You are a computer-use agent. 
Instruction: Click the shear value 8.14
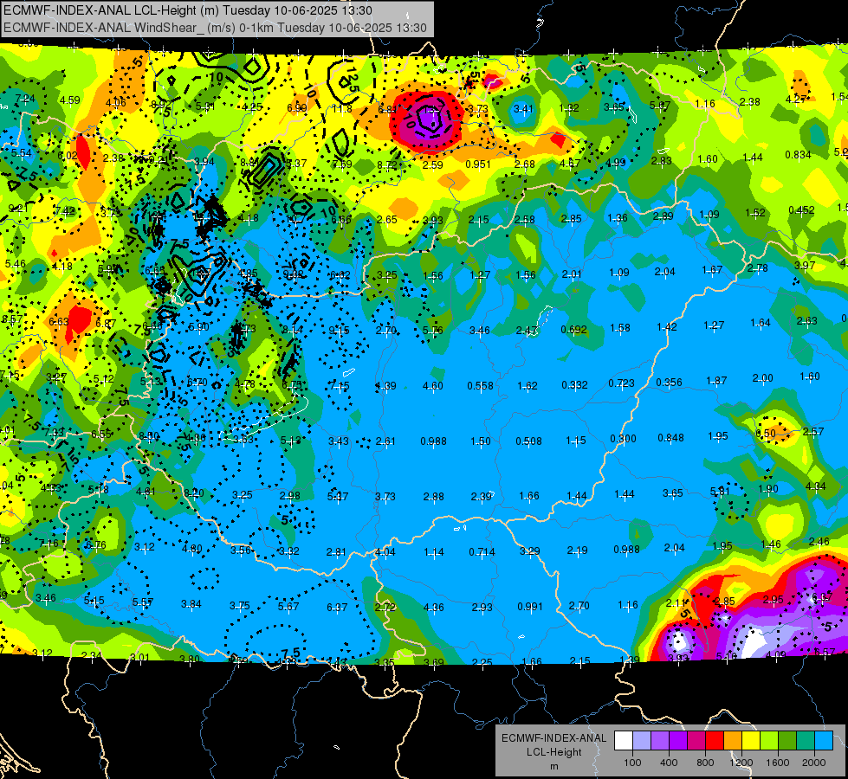click(x=293, y=330)
